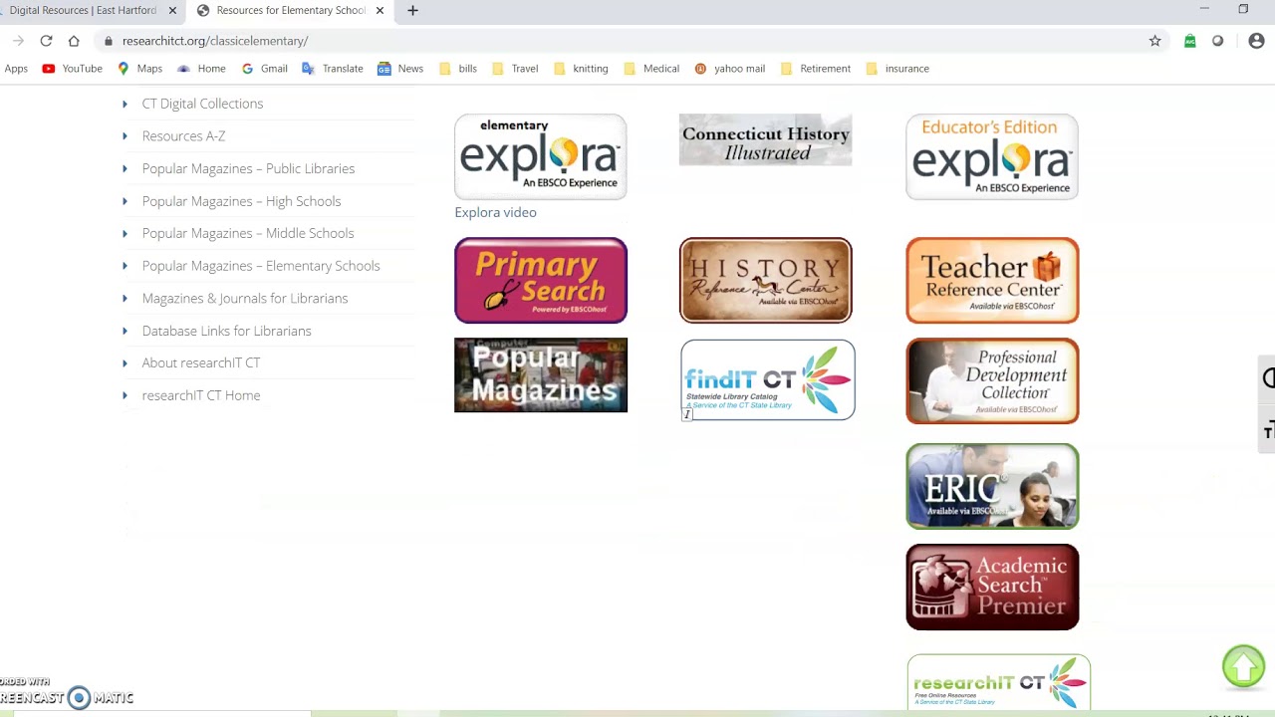Reload the page with refresh icon
1275x717 pixels.
(46, 41)
